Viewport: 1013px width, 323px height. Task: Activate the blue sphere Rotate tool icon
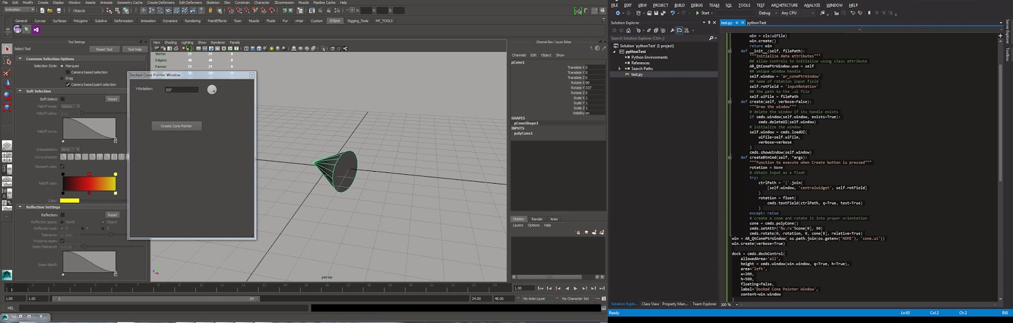click(x=6, y=95)
